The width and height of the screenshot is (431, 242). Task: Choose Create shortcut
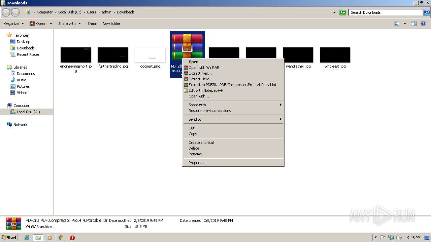(x=233, y=143)
